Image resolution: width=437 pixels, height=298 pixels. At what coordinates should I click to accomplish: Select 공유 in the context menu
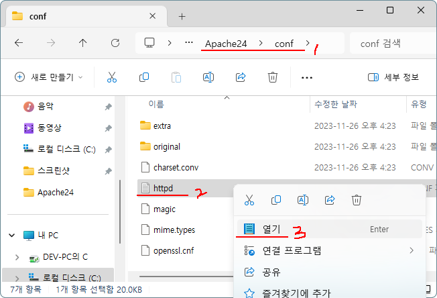tap(329, 272)
